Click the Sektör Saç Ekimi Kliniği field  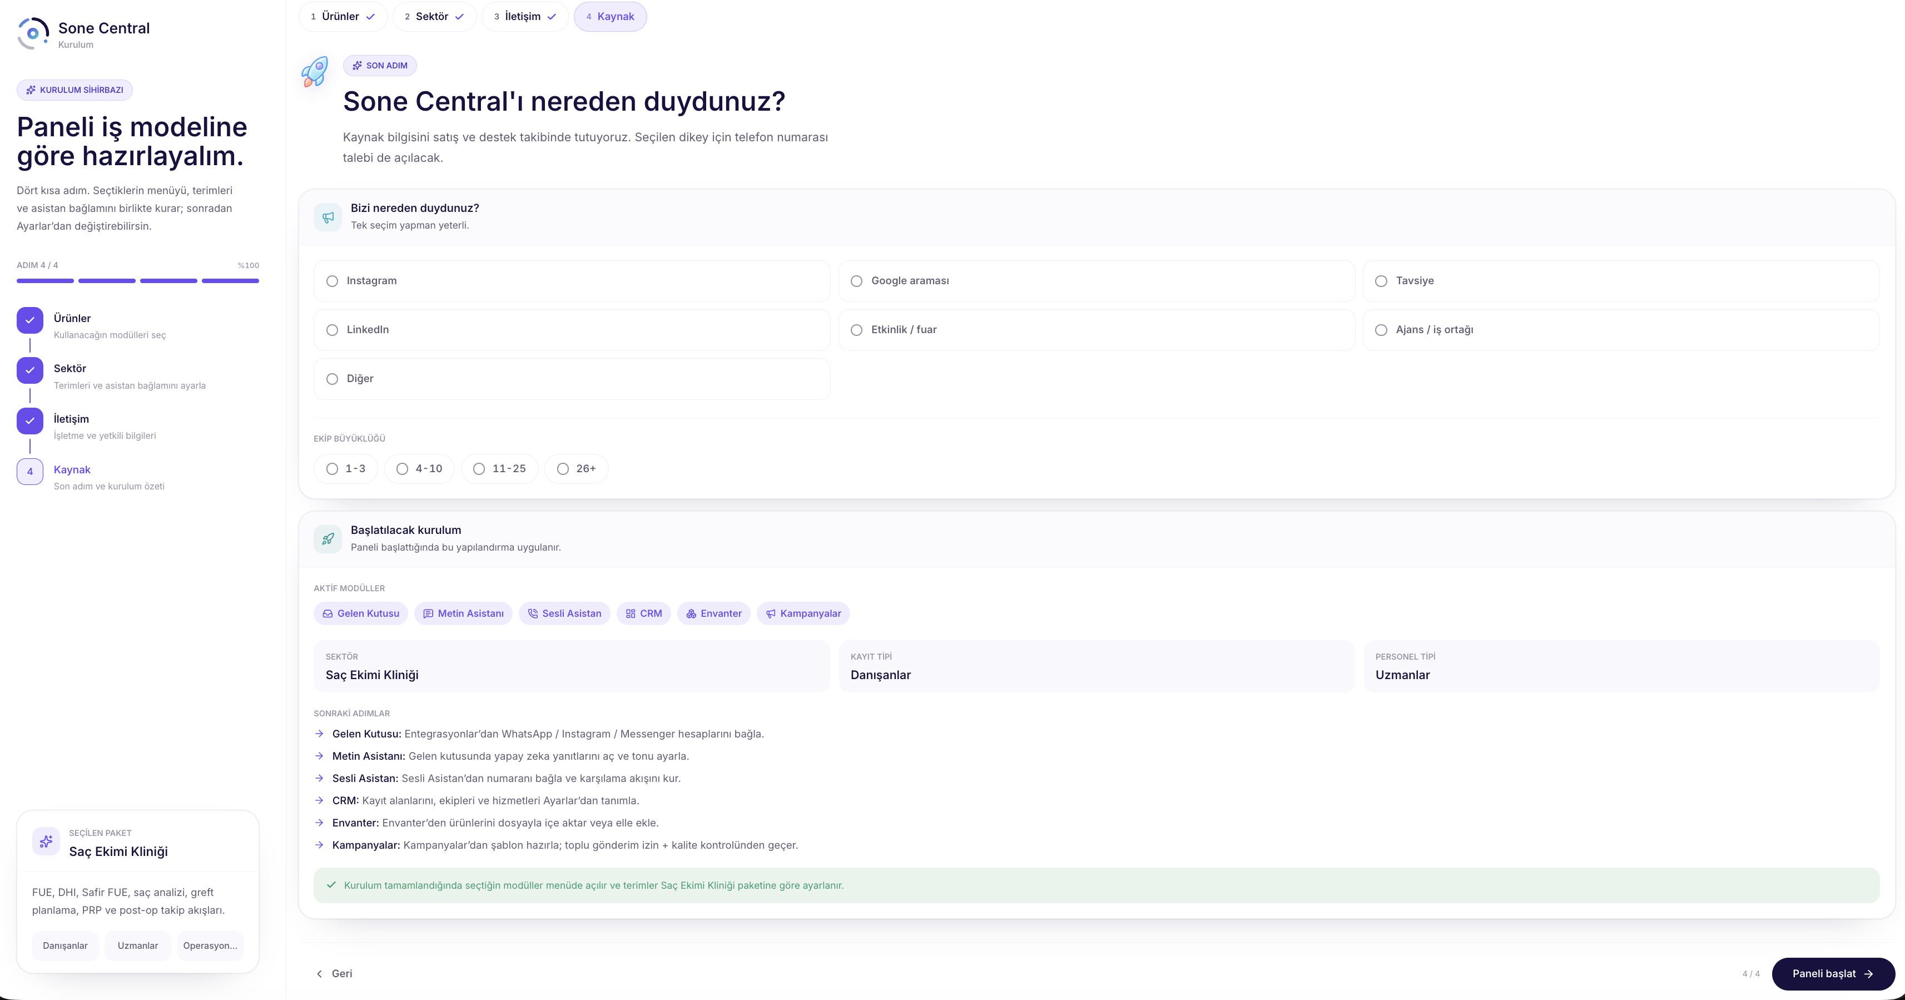572,666
